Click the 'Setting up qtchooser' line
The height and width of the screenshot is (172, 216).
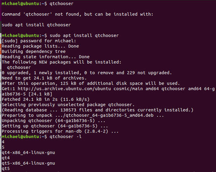[x=55, y=126]
